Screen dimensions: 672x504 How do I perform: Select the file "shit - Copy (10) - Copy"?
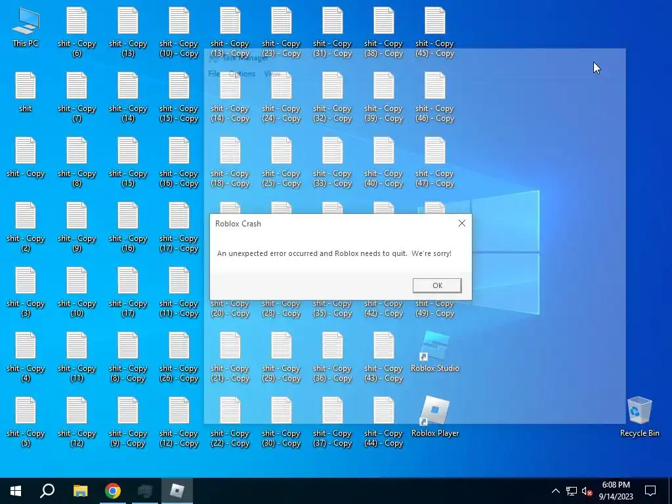178,32
